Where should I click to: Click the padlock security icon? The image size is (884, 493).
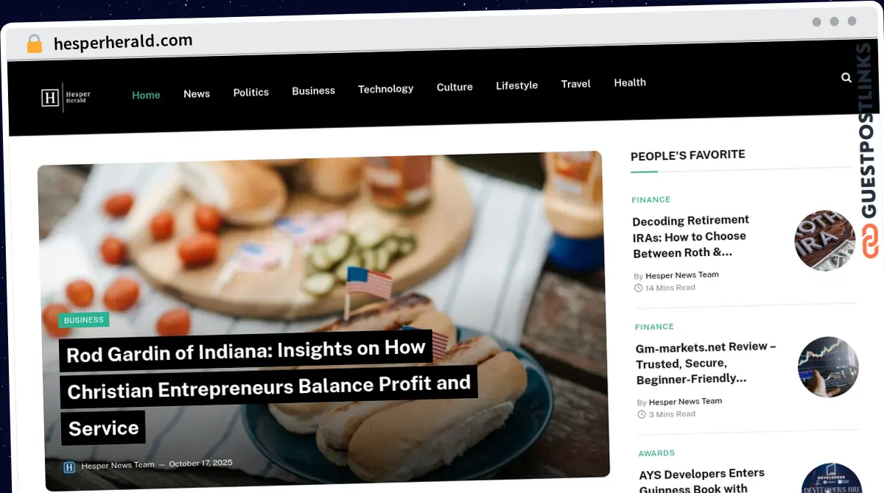point(35,44)
